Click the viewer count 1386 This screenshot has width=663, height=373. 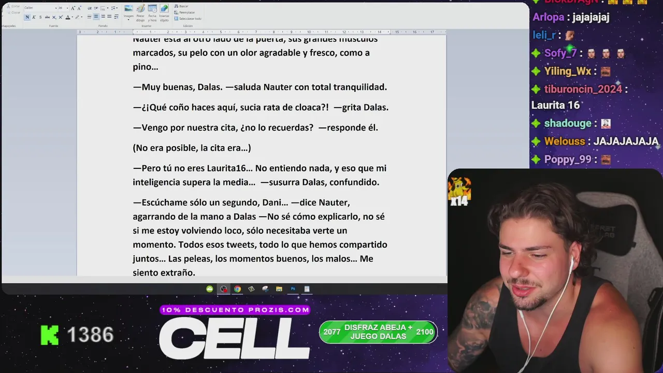pos(90,335)
